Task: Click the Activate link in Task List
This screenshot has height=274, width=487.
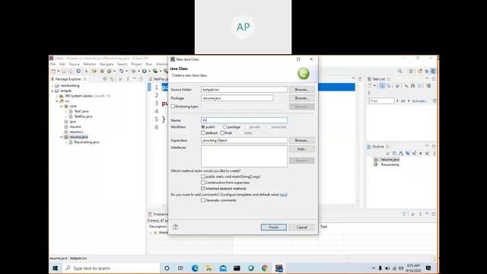Action: coord(419,101)
